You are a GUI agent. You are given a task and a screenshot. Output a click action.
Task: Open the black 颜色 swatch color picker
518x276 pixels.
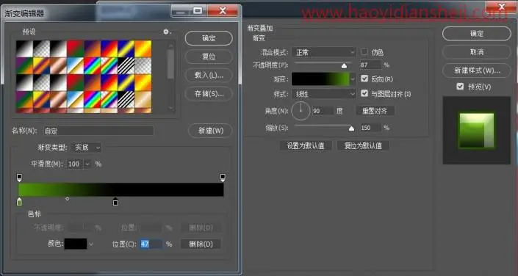[x=76, y=244]
